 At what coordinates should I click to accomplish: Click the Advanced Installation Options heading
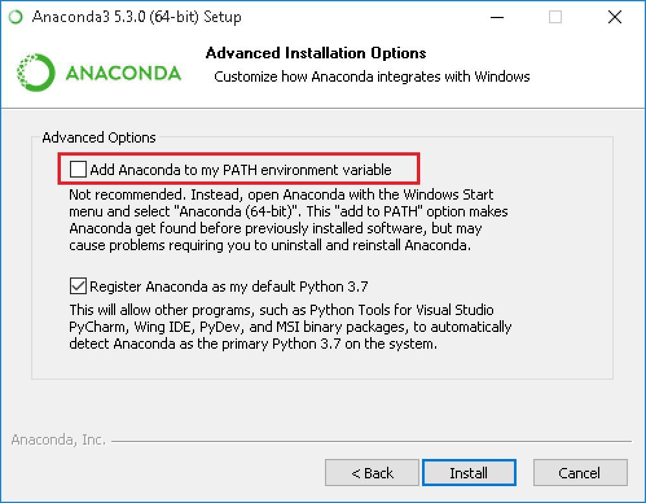[x=316, y=53]
